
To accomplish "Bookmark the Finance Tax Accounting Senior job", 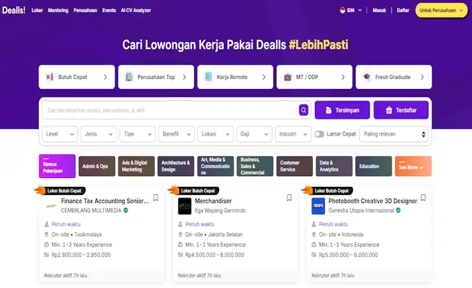I will pyautogui.click(x=156, y=198).
